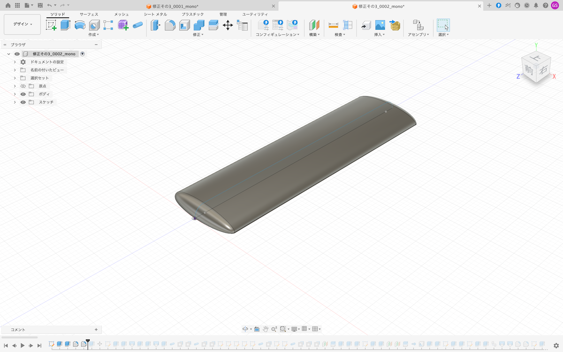Open the 検査 dropdown menu

pyautogui.click(x=340, y=35)
